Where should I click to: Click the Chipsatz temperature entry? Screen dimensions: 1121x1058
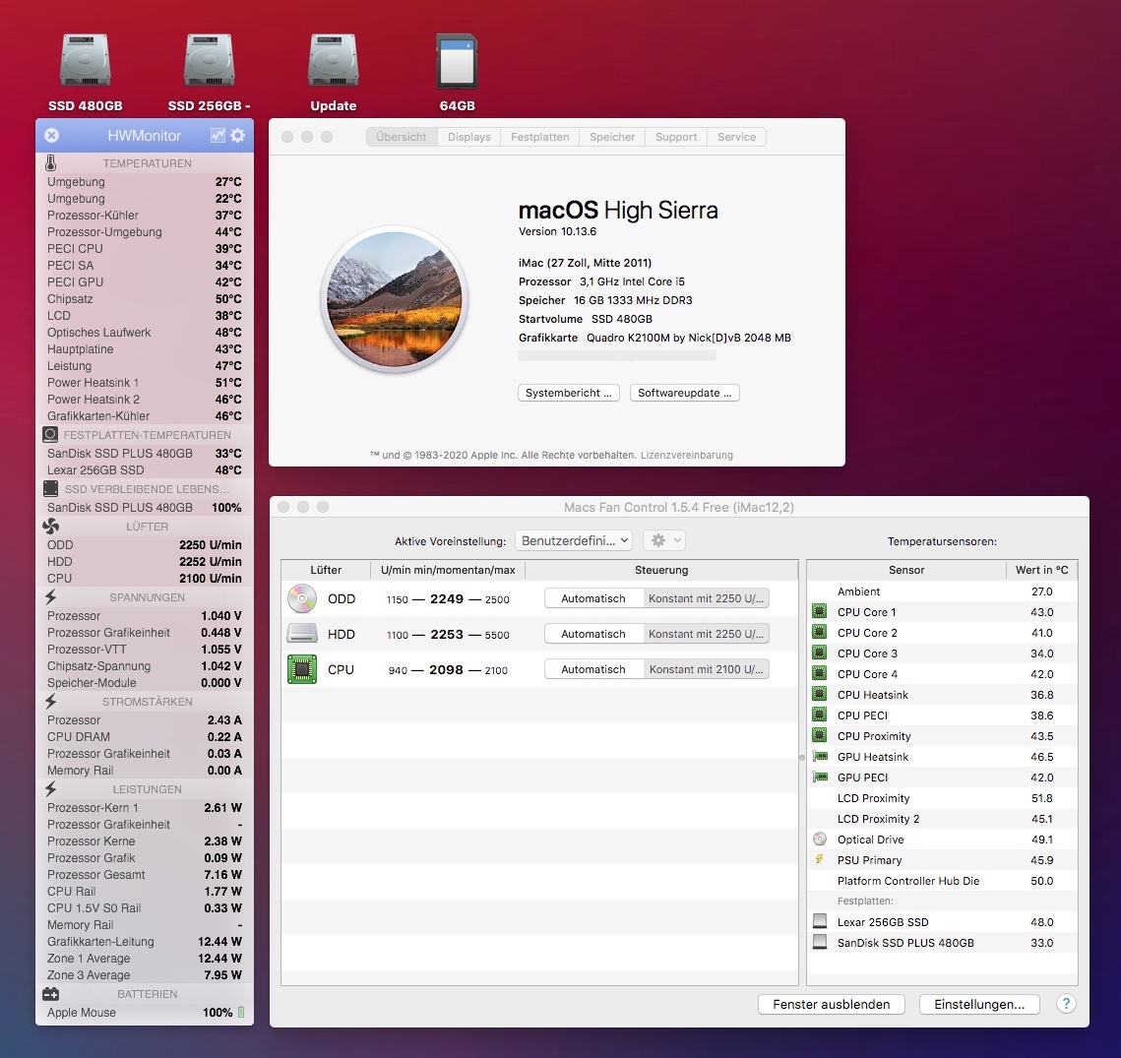click(145, 299)
